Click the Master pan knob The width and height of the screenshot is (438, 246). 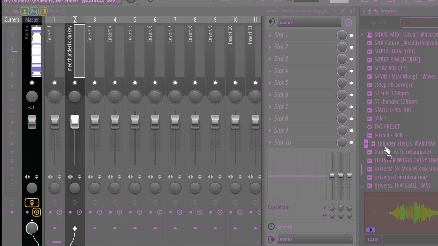pyautogui.click(x=32, y=97)
